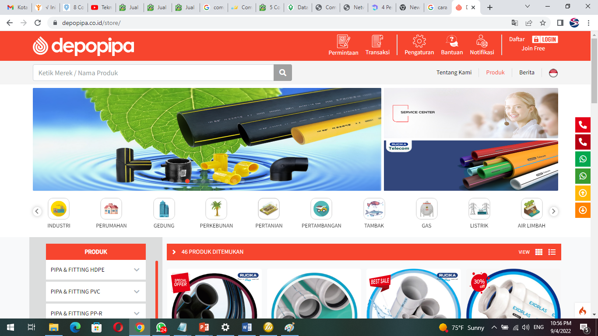Screen dimensions: 598x336
Task: Open a new browser tab
Action: pyautogui.click(x=490, y=7)
